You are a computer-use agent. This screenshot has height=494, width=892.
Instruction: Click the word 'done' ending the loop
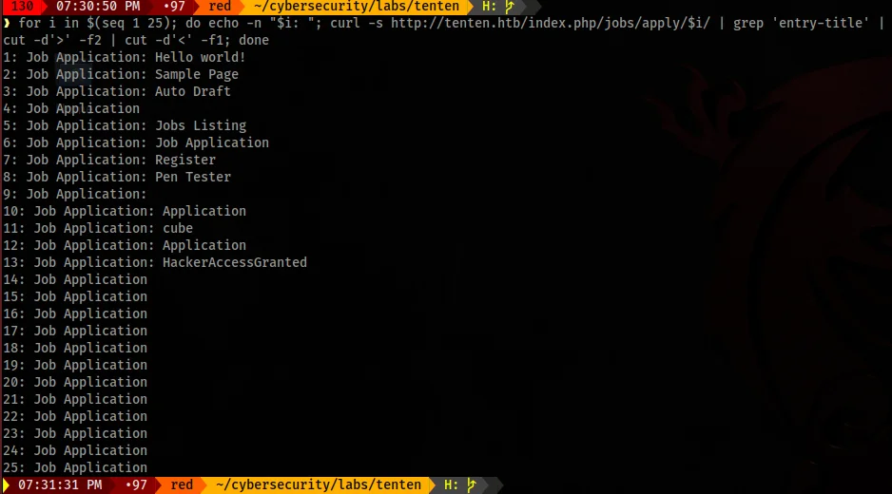coord(254,40)
